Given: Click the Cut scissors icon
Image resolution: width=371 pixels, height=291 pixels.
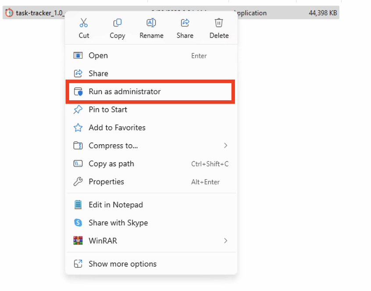Looking at the screenshot, I should (x=84, y=23).
